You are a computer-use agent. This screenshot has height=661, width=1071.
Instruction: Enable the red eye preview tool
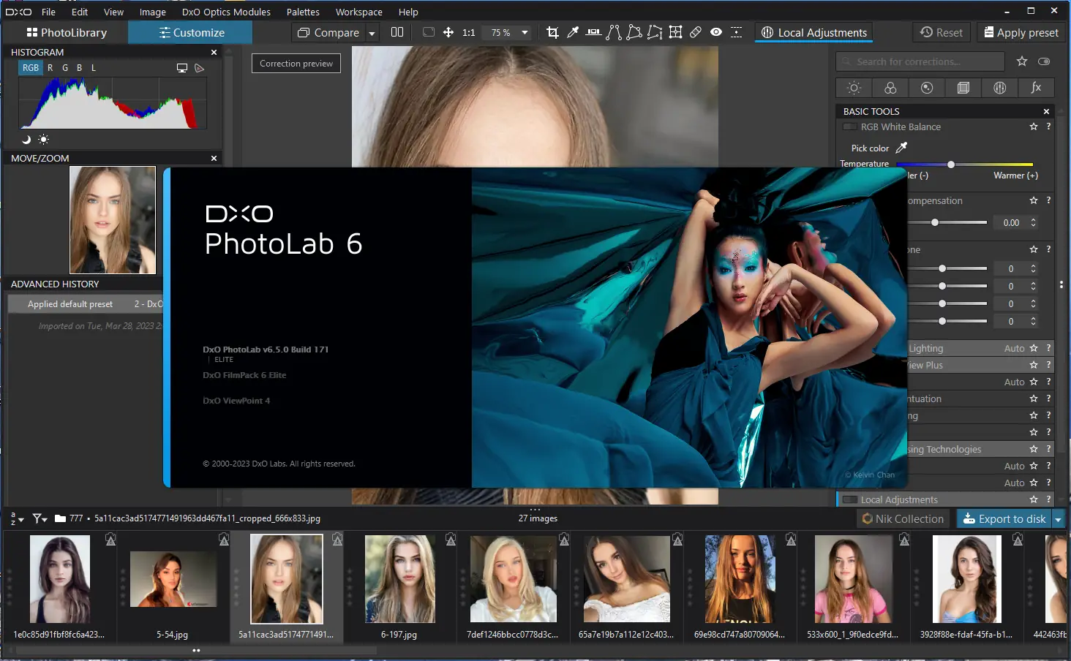tap(716, 32)
